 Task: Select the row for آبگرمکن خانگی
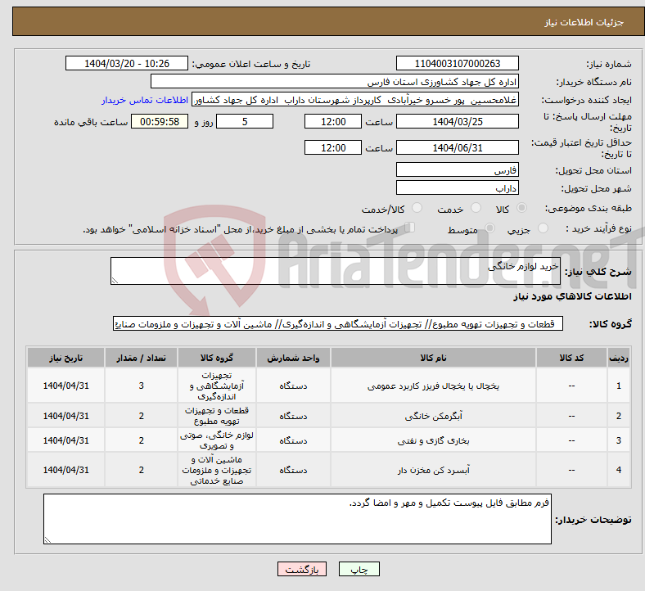click(x=328, y=416)
